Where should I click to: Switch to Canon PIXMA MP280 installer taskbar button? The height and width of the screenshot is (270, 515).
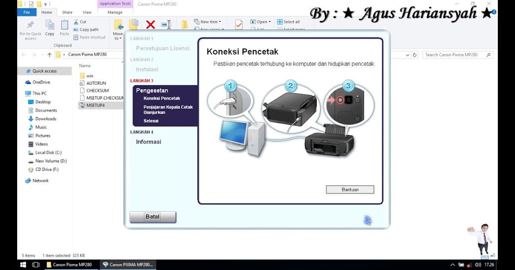coord(128,265)
